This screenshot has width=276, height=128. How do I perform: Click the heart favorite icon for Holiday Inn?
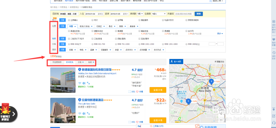tap(137, 92)
